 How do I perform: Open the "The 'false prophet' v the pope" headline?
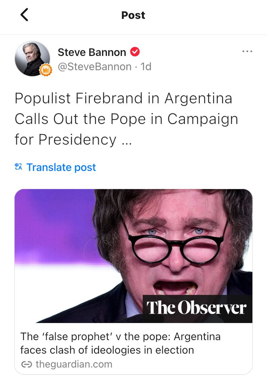point(120,336)
